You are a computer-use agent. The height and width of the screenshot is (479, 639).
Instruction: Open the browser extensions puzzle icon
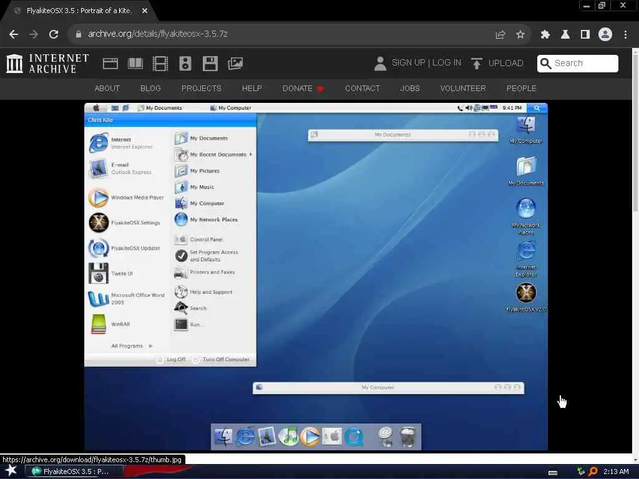point(545,35)
